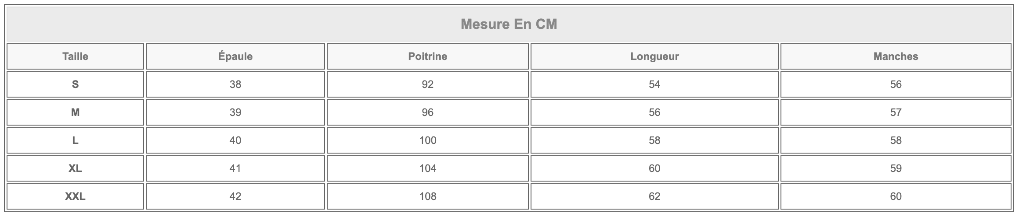Select sleeve value 57 for size M
This screenshot has height=217, width=1019.
[896, 112]
